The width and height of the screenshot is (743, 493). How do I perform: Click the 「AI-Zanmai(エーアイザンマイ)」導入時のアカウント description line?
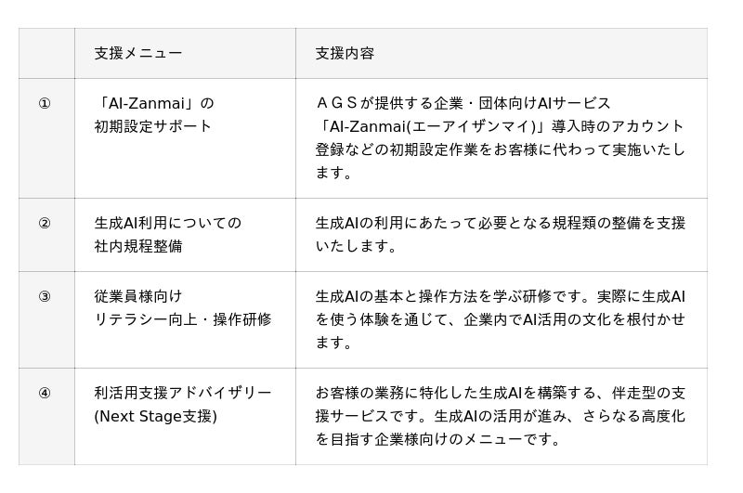(x=500, y=126)
